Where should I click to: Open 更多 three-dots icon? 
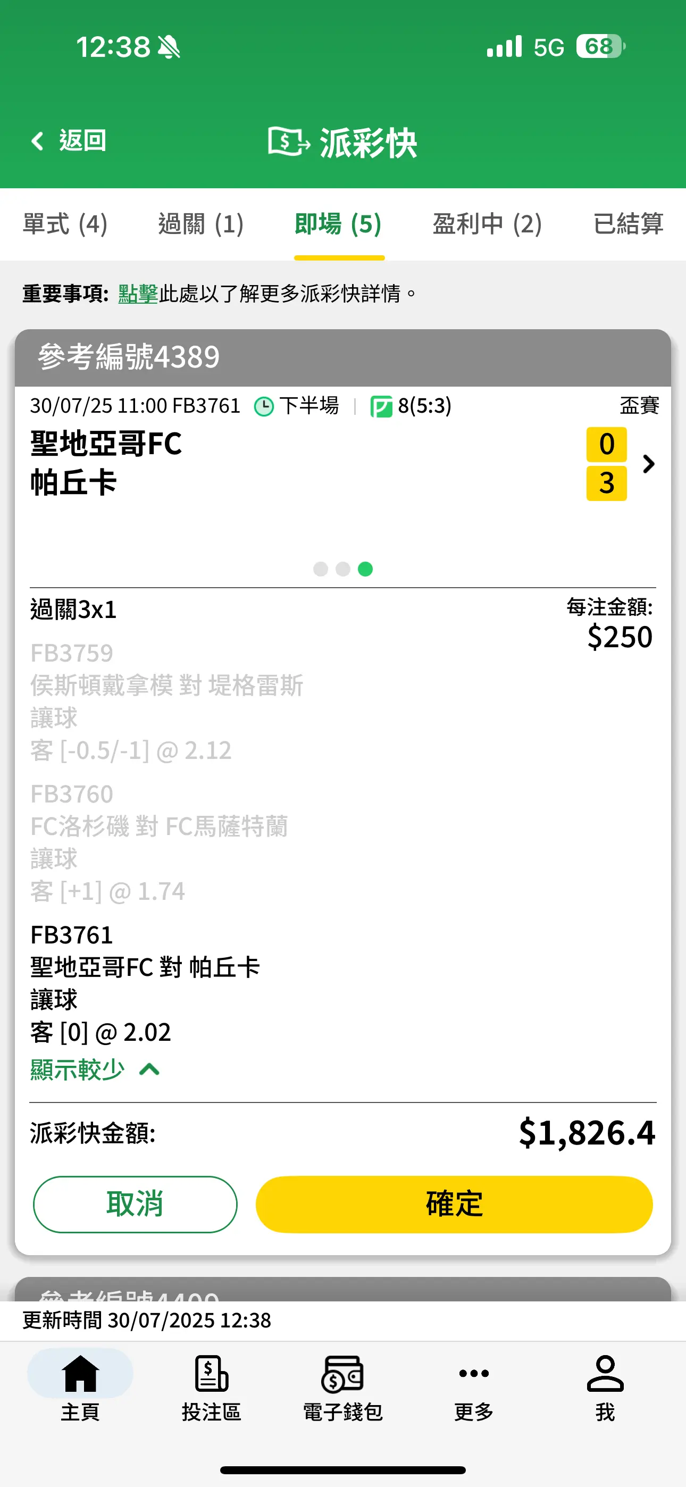tap(474, 1373)
